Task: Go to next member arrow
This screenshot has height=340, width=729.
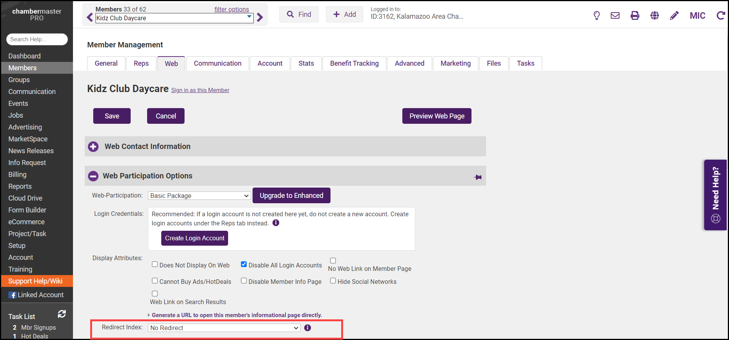Action: [260, 18]
